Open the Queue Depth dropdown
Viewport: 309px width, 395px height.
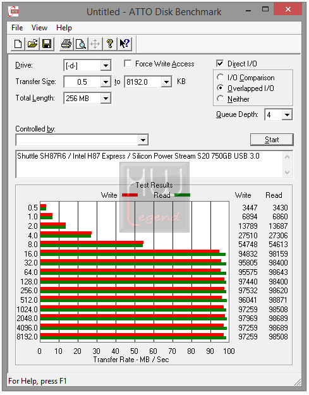pos(287,115)
